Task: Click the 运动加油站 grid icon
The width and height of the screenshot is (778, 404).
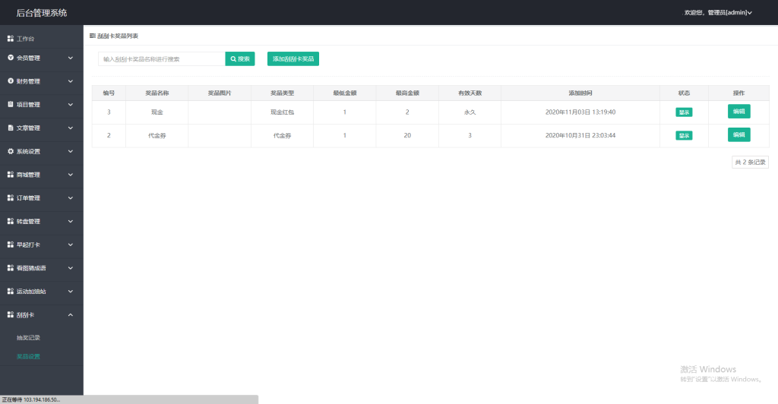Action: tap(11, 292)
